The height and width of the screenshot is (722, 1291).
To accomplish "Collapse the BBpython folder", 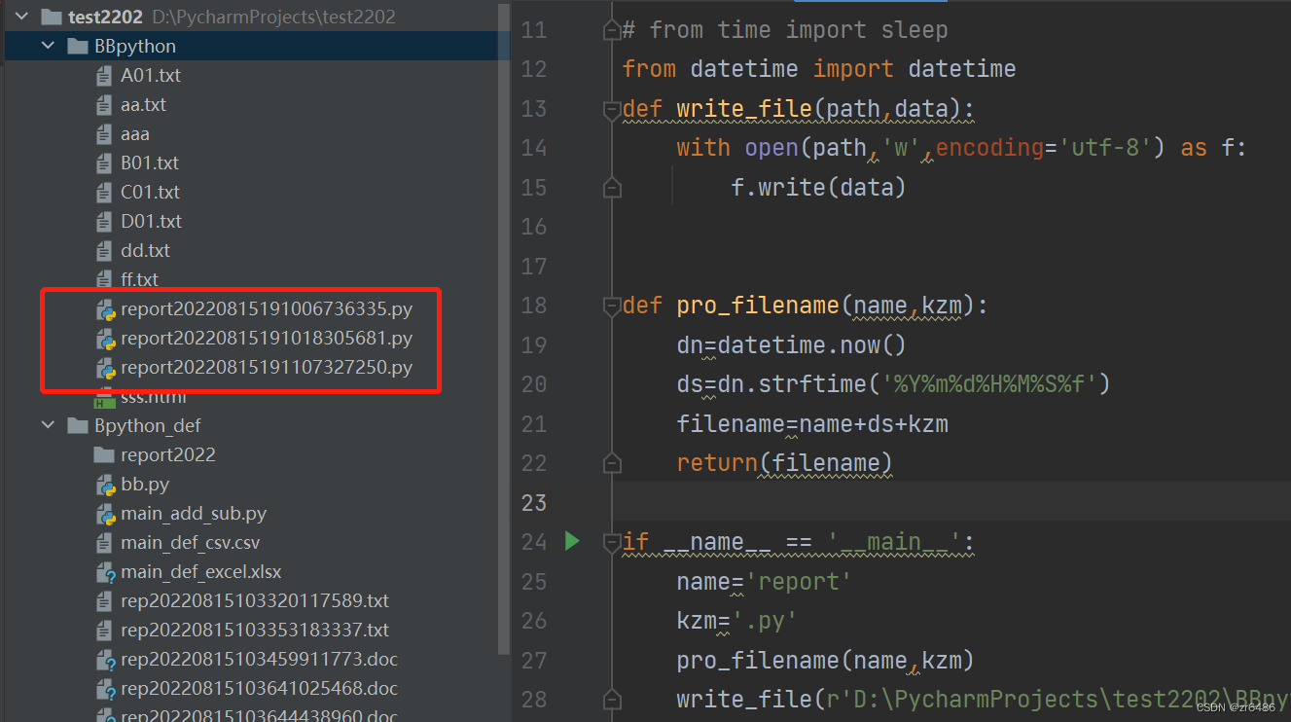I will click(49, 46).
